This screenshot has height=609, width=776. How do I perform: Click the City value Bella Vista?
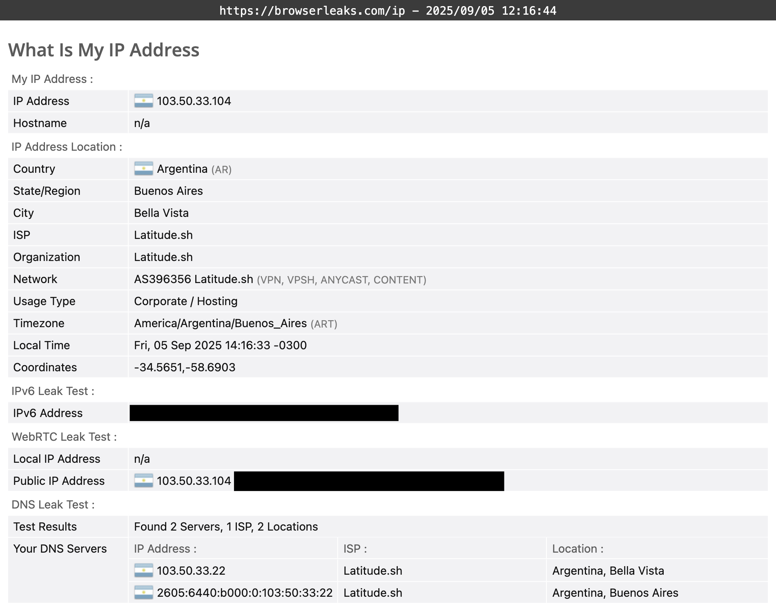(x=161, y=213)
